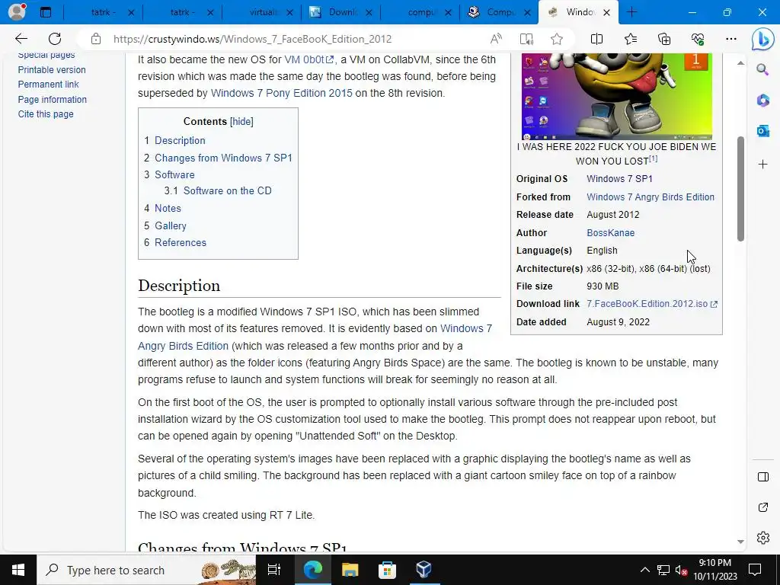Screen dimensions: 780x585
Task: Open Page information link
Action: coord(53,100)
